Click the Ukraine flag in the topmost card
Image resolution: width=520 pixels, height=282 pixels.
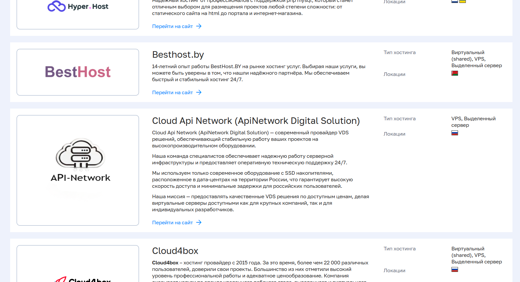pos(462,1)
